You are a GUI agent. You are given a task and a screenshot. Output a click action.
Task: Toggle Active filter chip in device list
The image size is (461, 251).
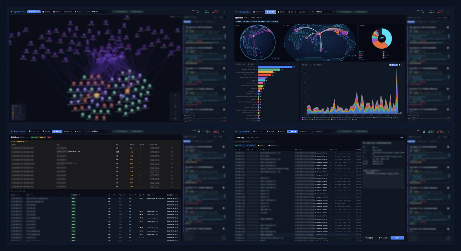(240, 145)
